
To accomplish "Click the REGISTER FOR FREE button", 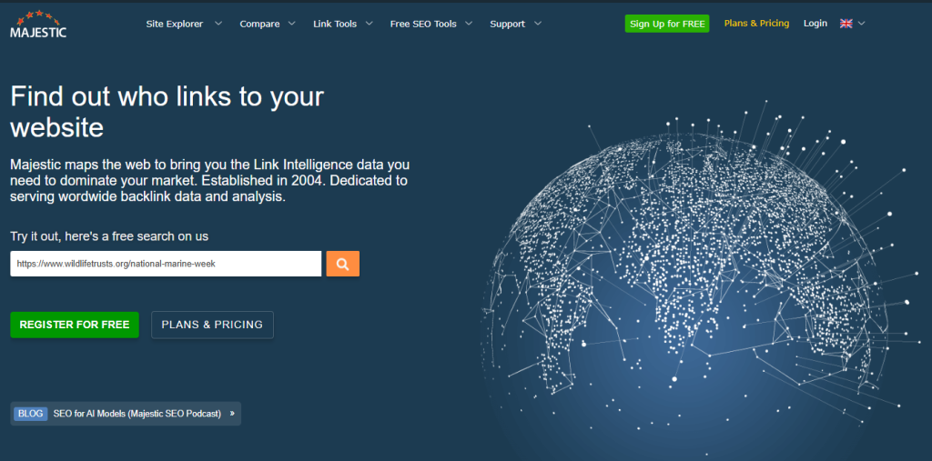I will [x=75, y=325].
